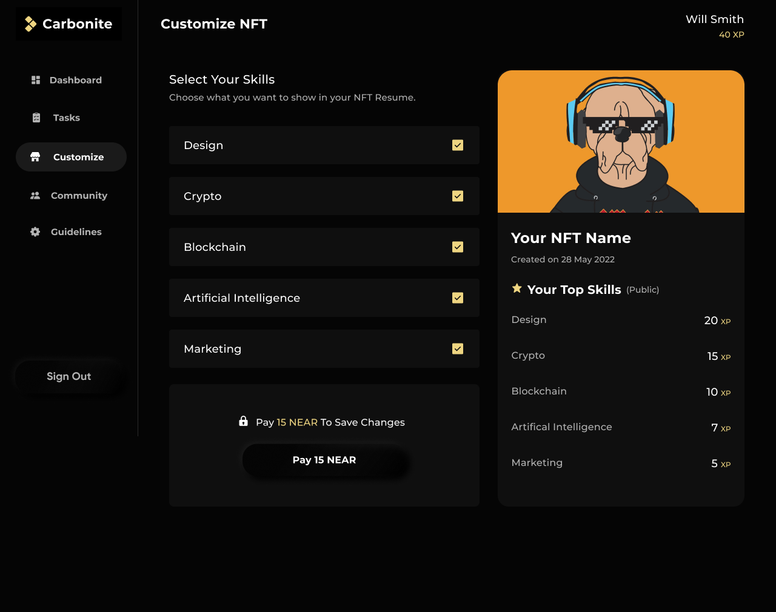Select the Marketing skill row label

pos(212,349)
